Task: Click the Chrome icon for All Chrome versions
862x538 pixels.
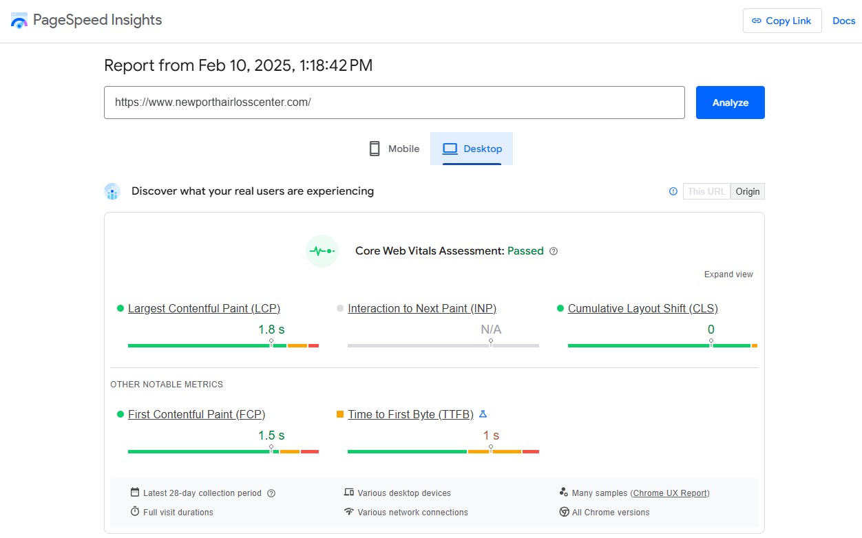Action: (564, 512)
